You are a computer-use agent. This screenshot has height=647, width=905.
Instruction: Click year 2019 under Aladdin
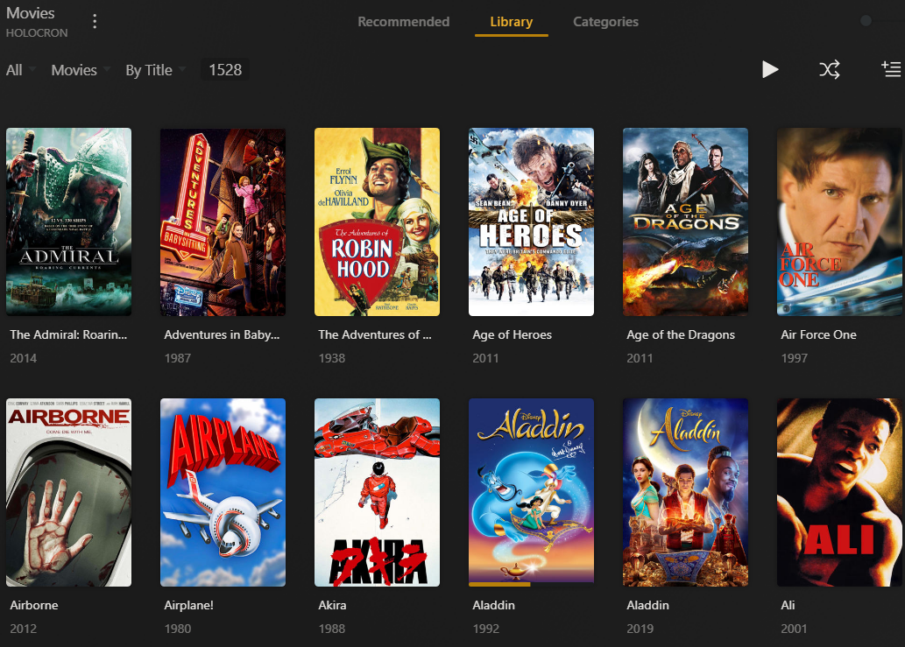pyautogui.click(x=640, y=629)
